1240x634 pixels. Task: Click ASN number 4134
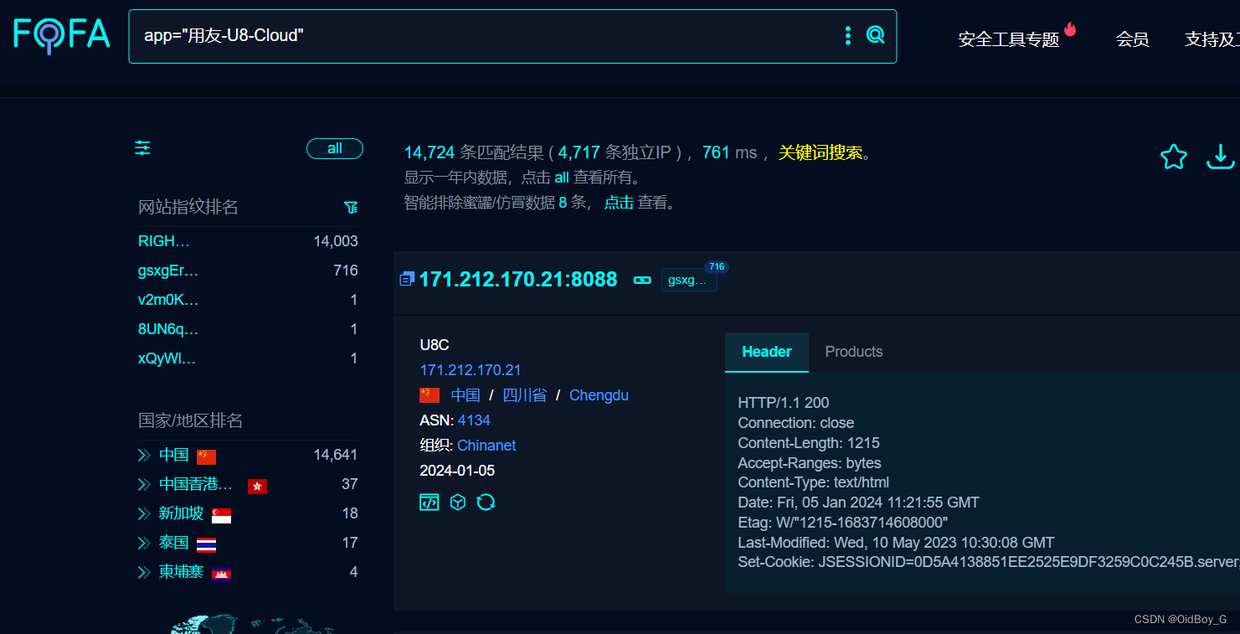click(x=474, y=420)
